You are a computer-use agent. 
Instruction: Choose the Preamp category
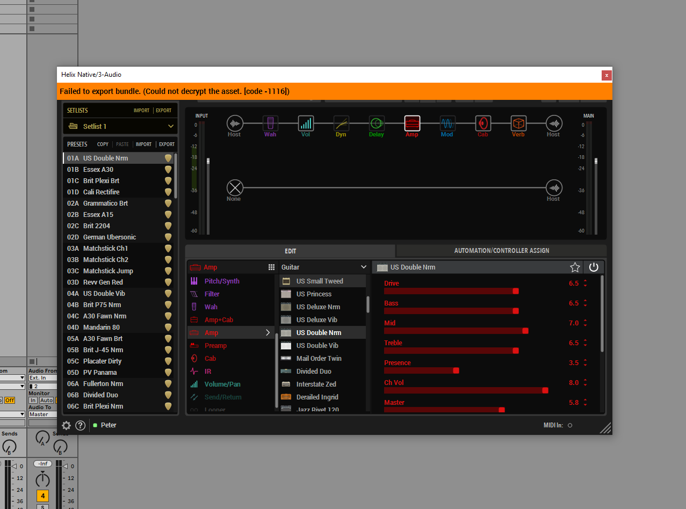point(215,346)
